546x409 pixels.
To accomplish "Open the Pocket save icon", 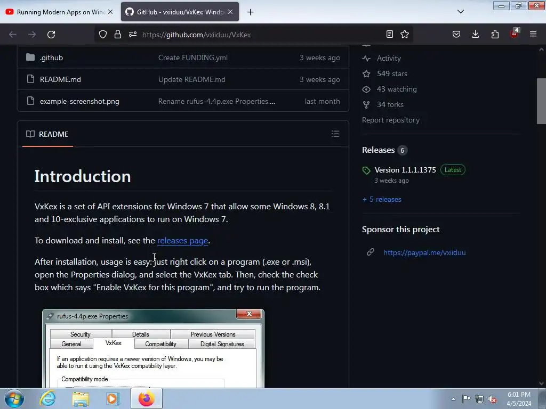I will (x=456, y=34).
